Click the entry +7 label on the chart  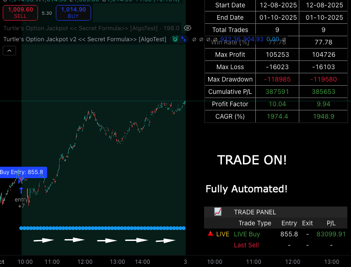coord(22,203)
